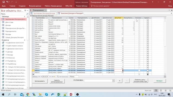Viewport: 173px width, 97px height.
Task: Click the datasheet vertical scrollbar down arrow
Action: (x=165, y=74)
